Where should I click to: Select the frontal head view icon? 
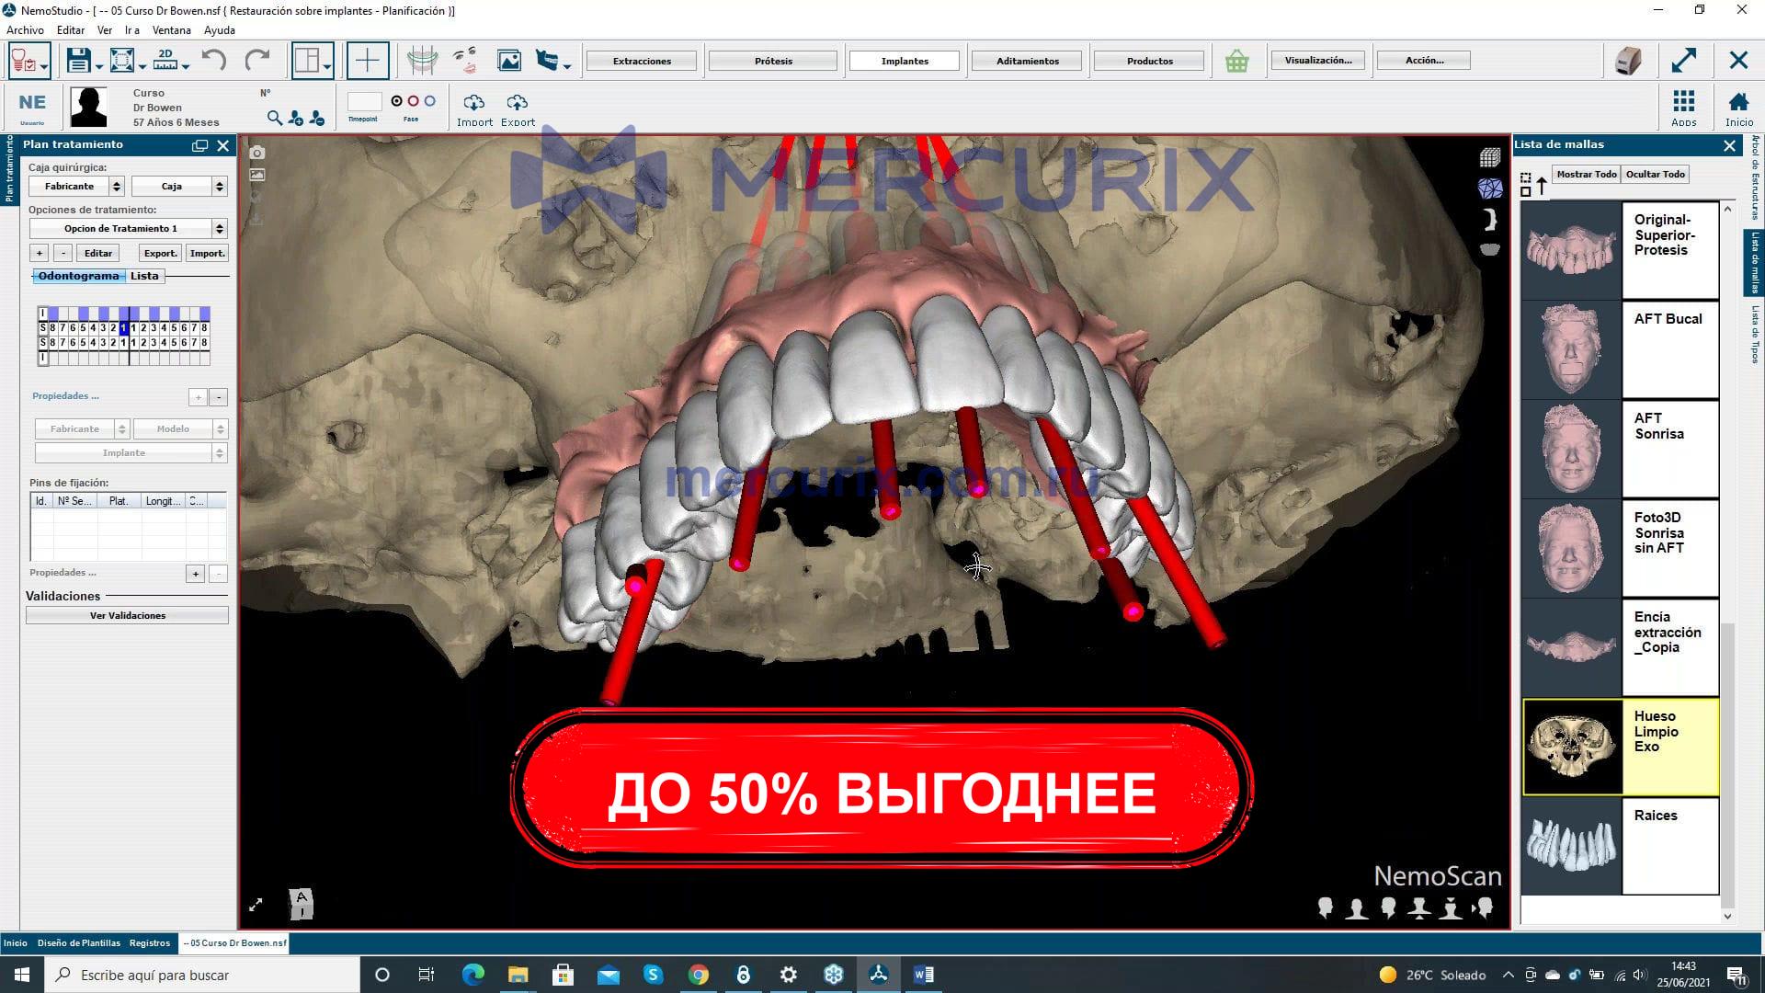[x=1356, y=908]
